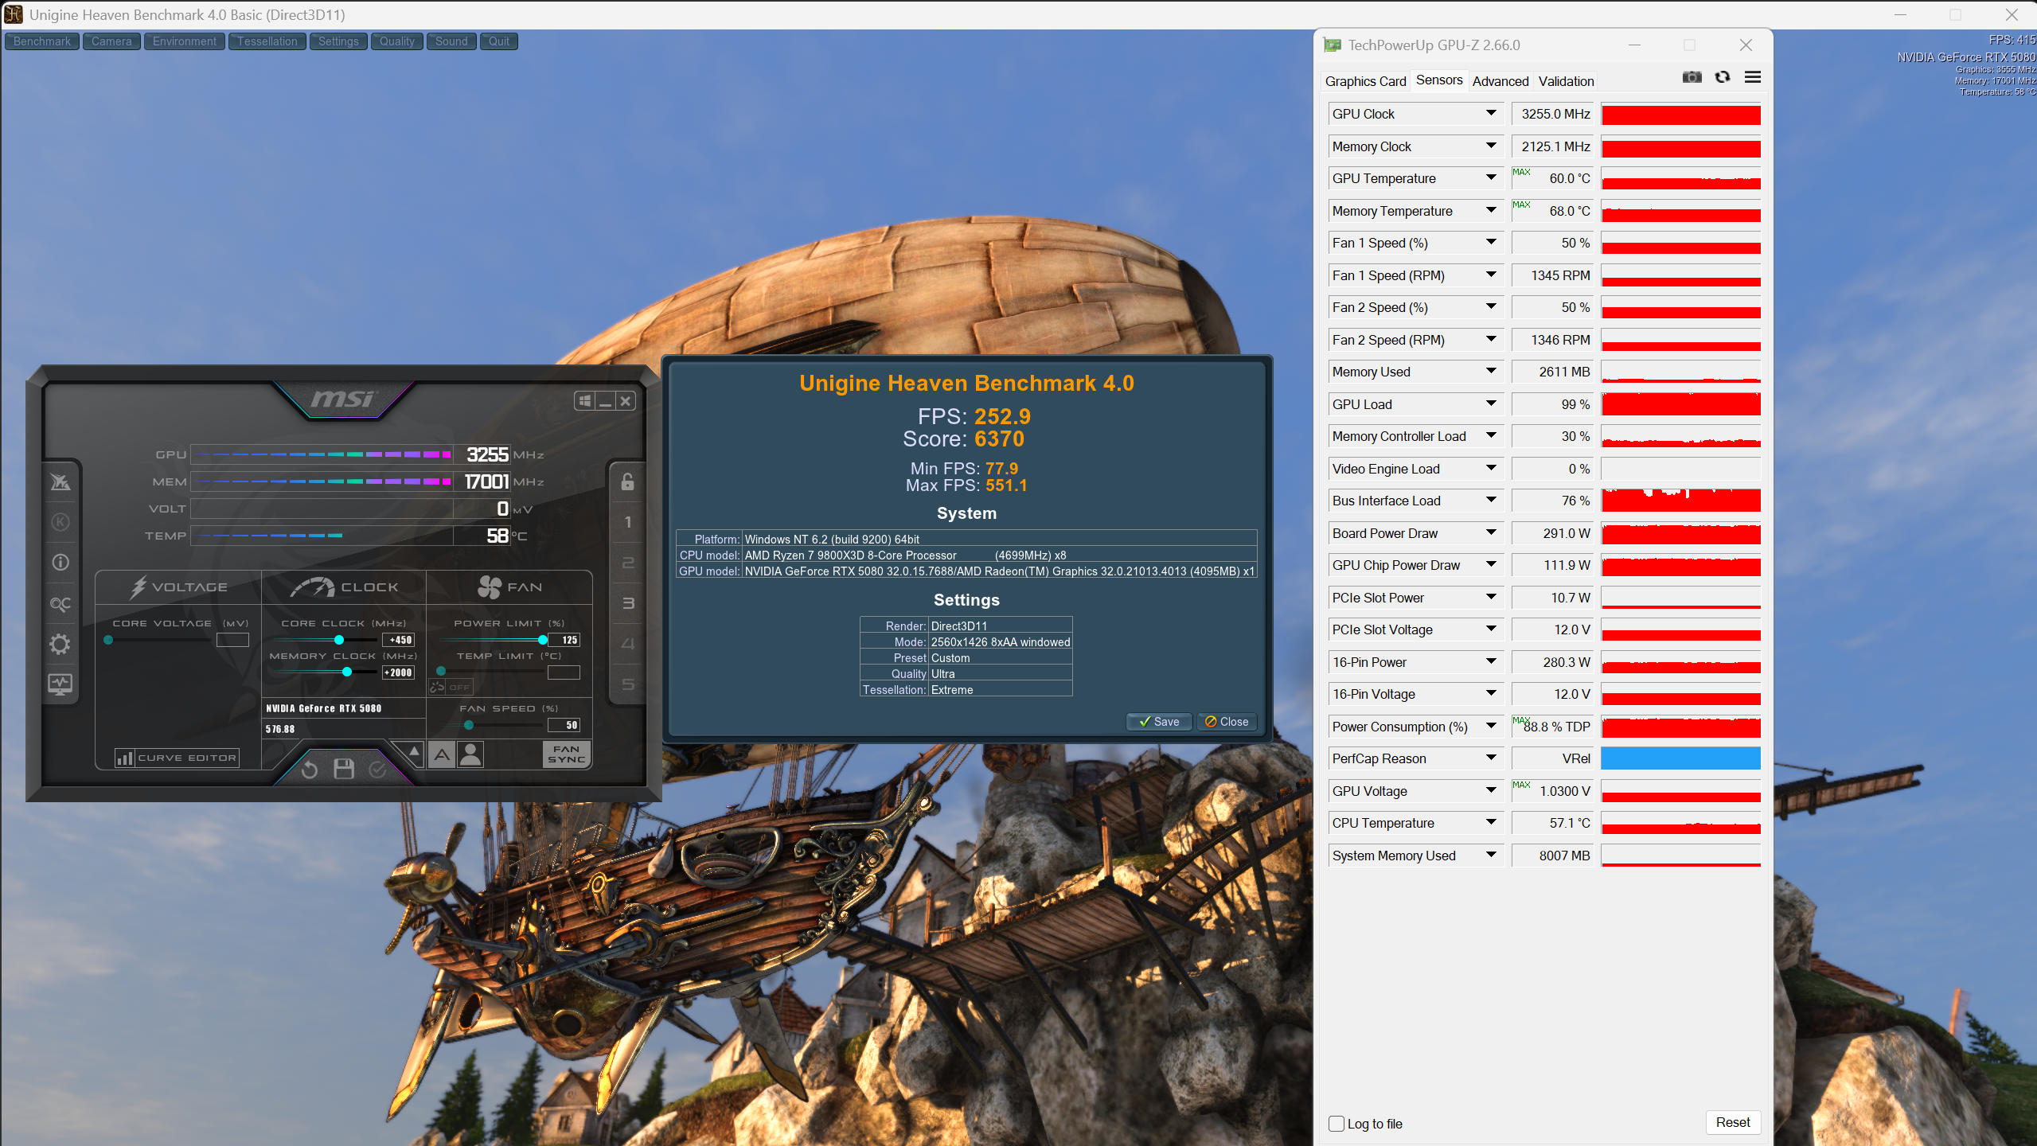Click the Core Clock slider handle

tap(339, 640)
